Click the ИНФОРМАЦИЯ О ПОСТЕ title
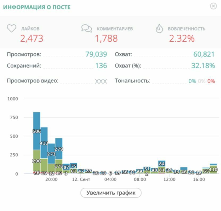 [x=37, y=7]
